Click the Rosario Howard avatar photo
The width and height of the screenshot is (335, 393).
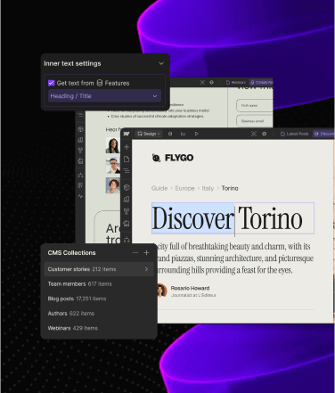coord(162,291)
